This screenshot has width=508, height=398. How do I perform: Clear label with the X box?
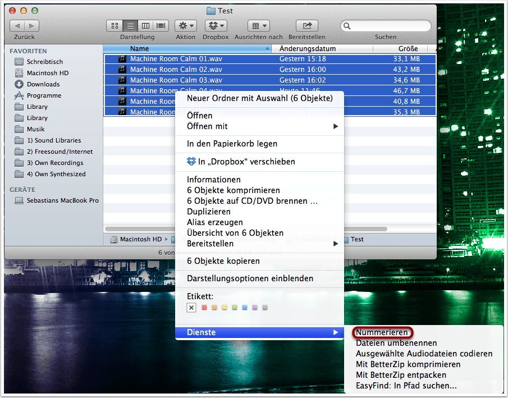(191, 308)
